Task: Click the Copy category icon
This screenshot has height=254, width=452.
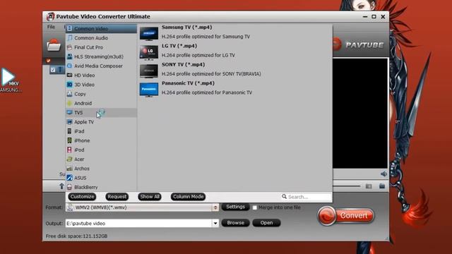Action: pyautogui.click(x=69, y=94)
